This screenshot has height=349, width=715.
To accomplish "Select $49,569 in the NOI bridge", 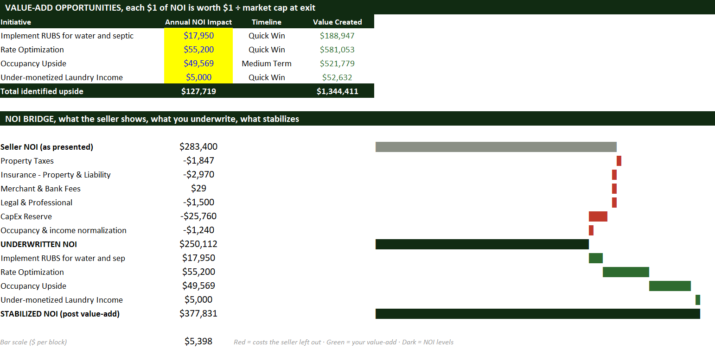I will click(x=198, y=286).
